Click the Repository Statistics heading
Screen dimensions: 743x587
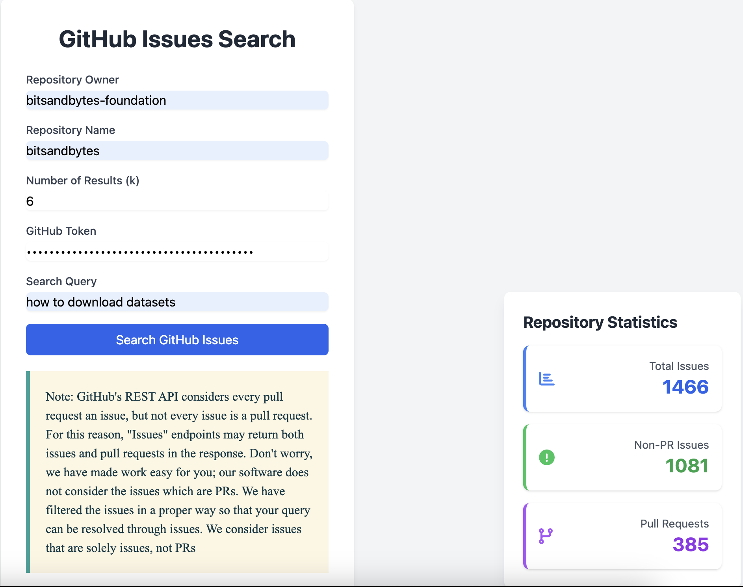pos(600,322)
